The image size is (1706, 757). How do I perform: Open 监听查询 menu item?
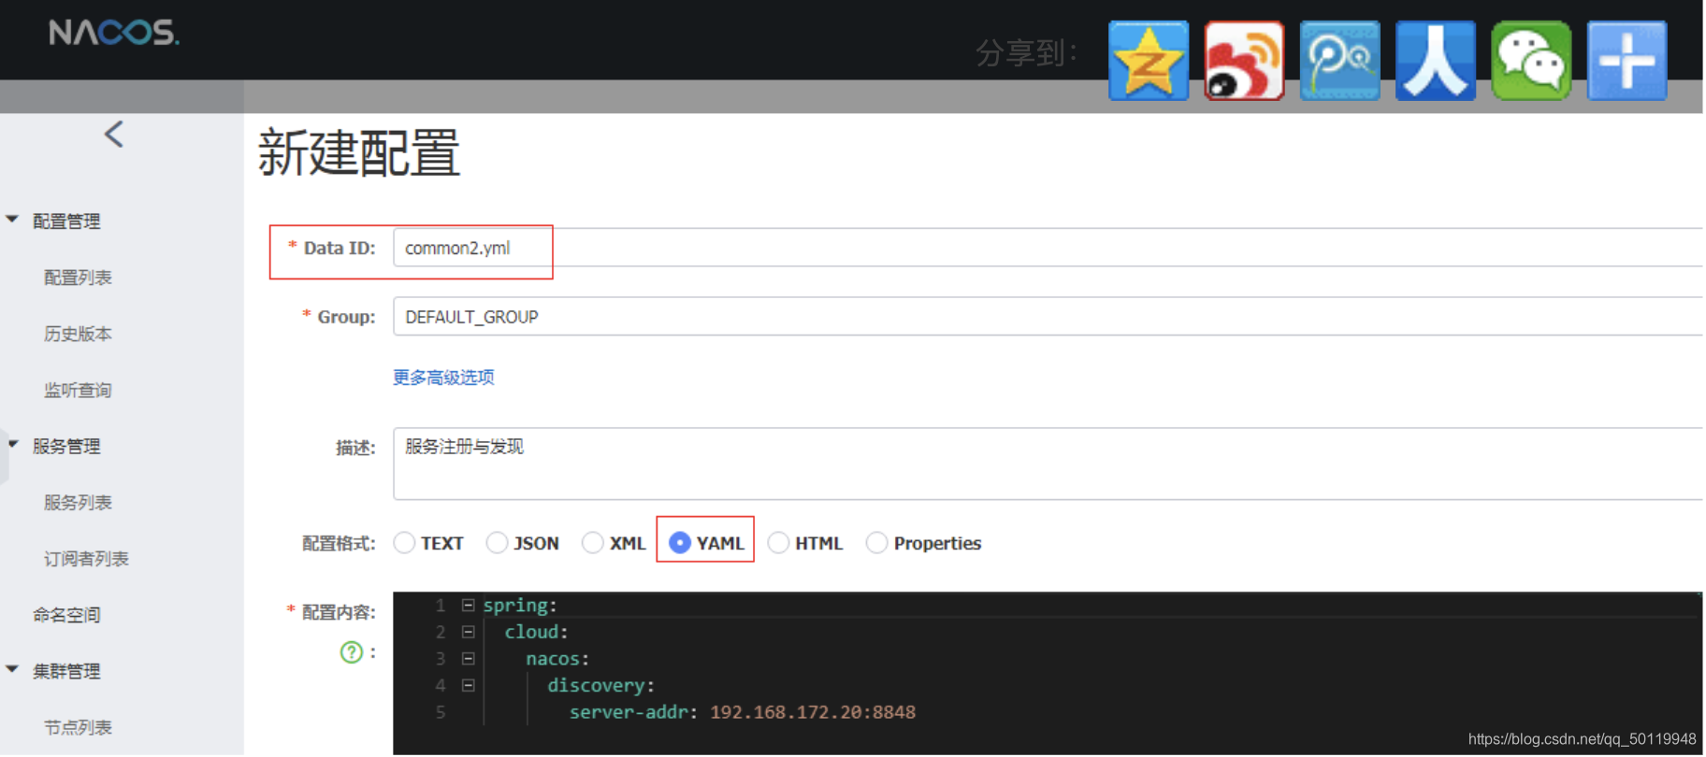click(x=78, y=390)
